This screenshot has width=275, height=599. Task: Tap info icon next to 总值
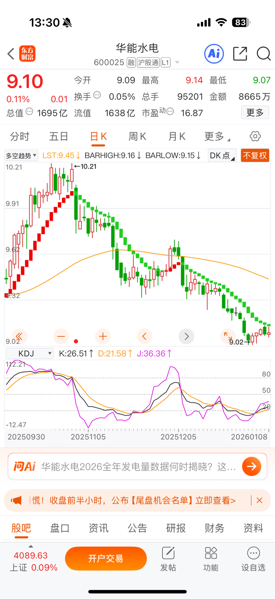29,112
